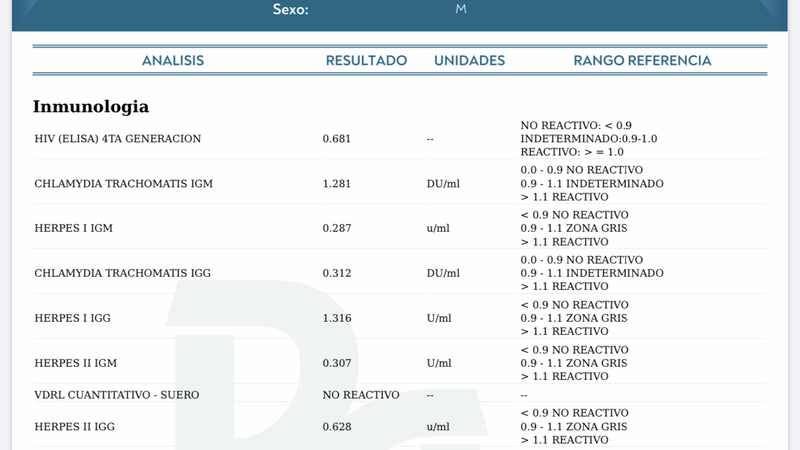This screenshot has width=800, height=450.
Task: Click the Herpes I IGG result 1.316
Action: 336,318
